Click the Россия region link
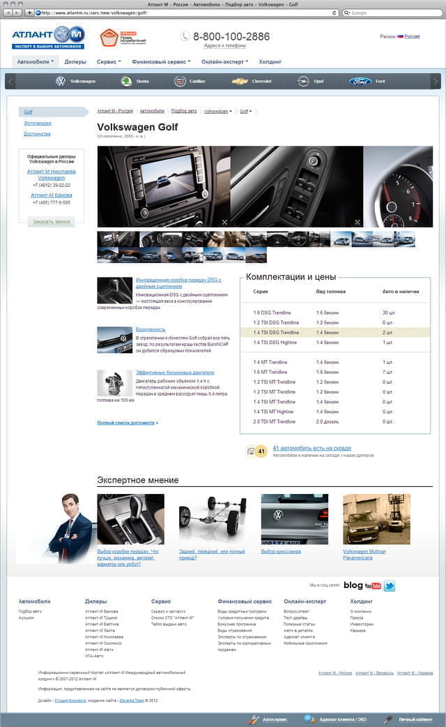 point(412,36)
